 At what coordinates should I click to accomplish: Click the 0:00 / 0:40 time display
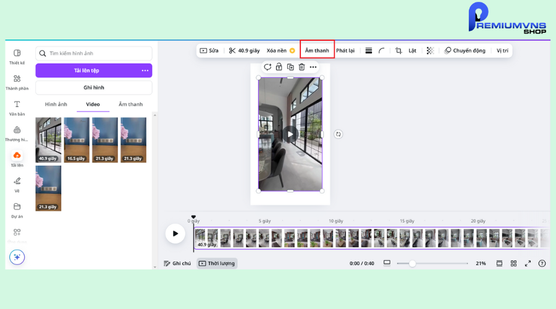(x=361, y=263)
